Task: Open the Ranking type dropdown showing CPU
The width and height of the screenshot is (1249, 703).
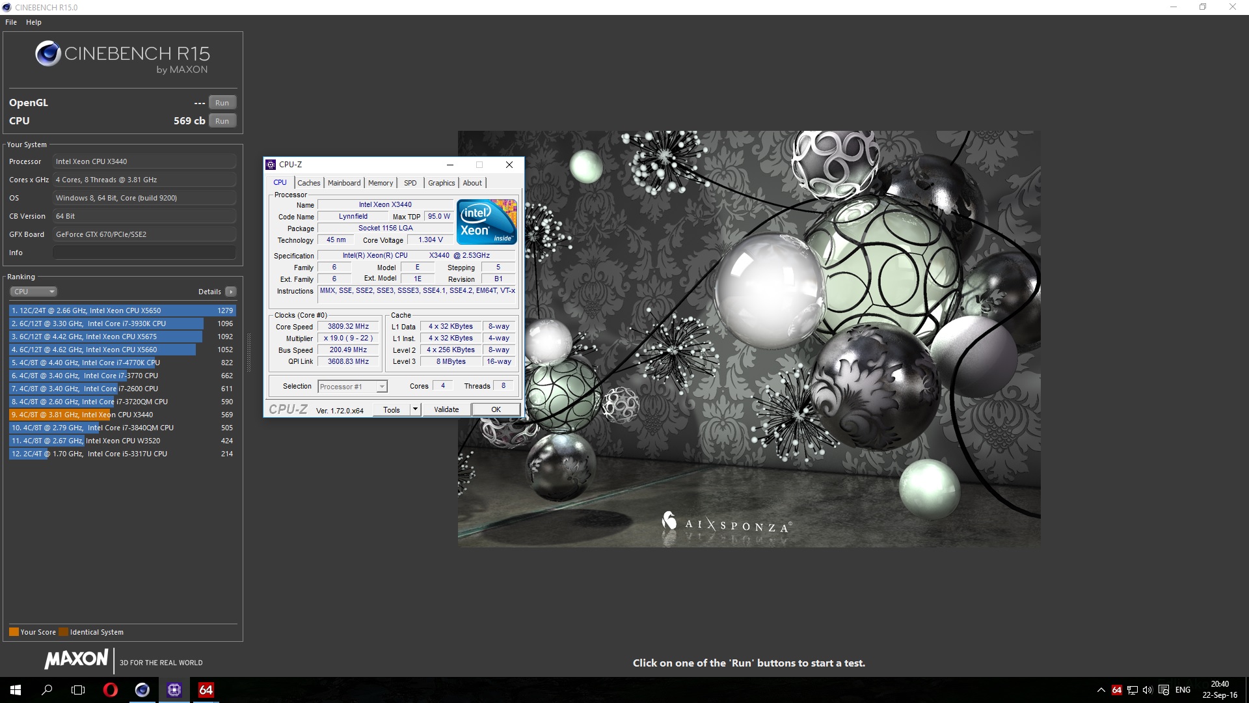Action: point(33,291)
